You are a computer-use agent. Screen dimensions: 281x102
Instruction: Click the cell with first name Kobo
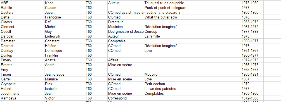[65, 3]
